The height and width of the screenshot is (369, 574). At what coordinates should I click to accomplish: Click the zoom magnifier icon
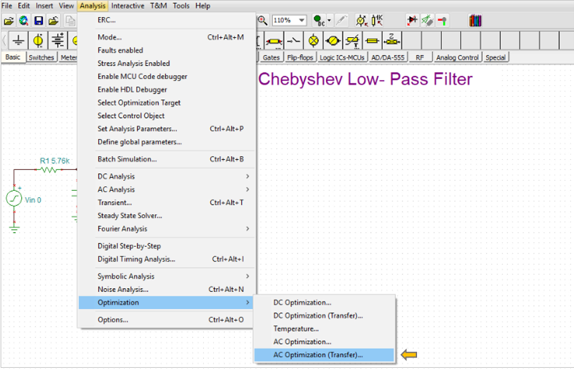click(x=262, y=20)
